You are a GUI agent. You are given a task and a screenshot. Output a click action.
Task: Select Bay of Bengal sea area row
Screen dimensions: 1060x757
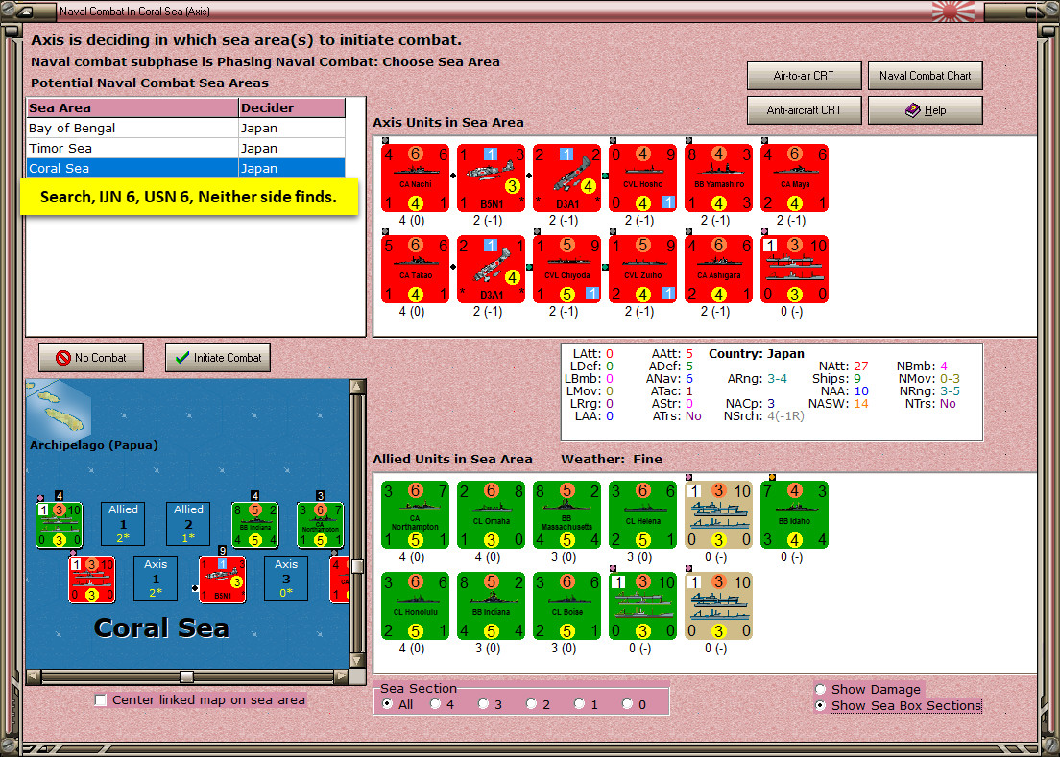coord(186,129)
